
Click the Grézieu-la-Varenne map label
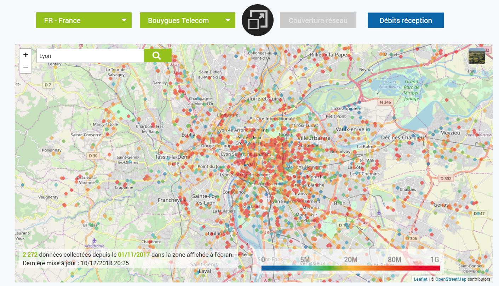tap(86, 180)
